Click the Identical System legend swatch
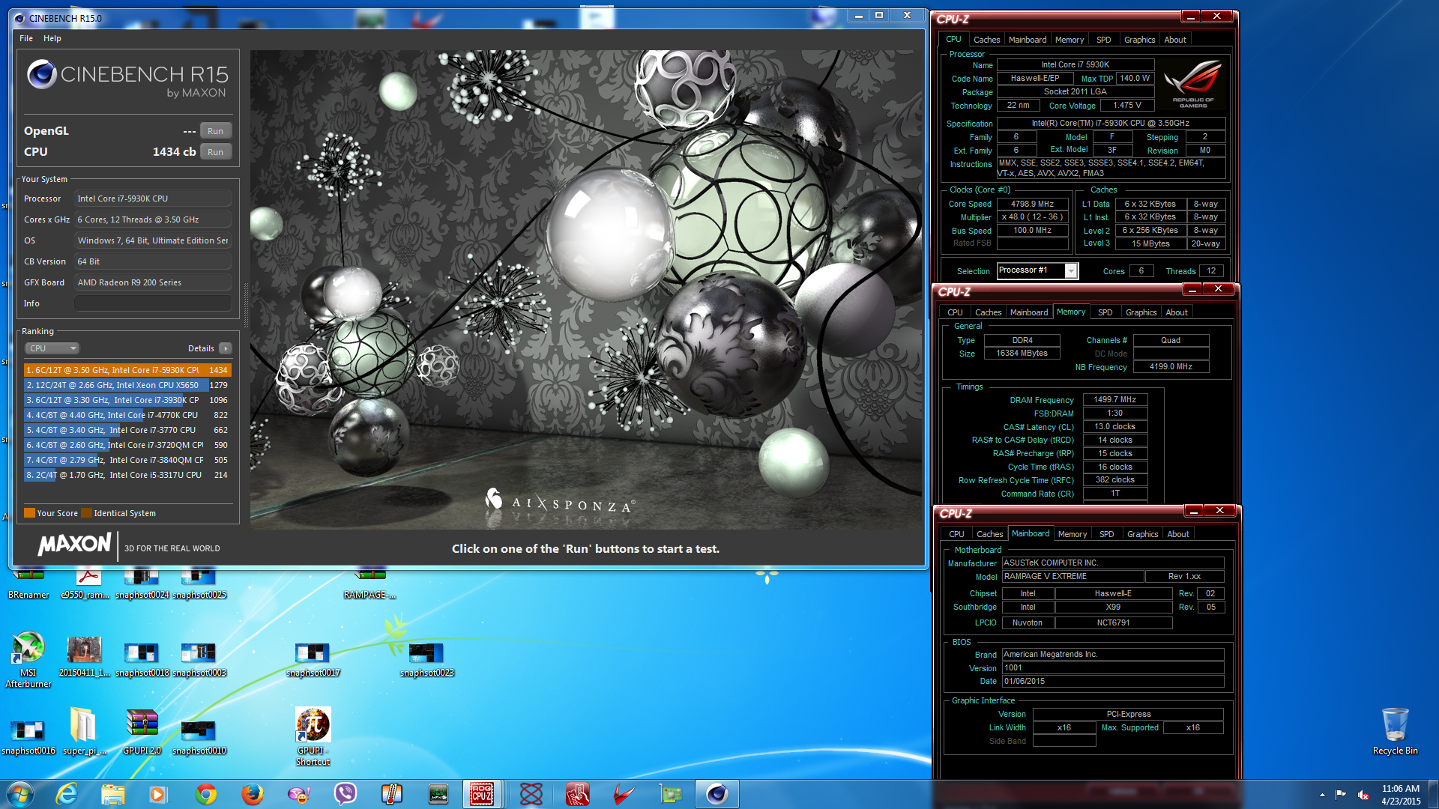 tap(86, 513)
